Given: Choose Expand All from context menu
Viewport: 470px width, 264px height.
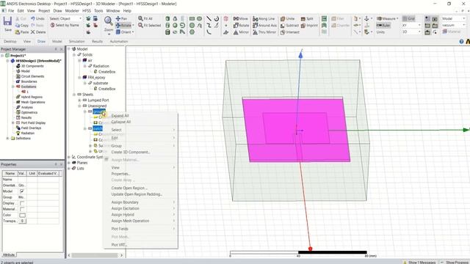Looking at the screenshot, I should (x=120, y=116).
